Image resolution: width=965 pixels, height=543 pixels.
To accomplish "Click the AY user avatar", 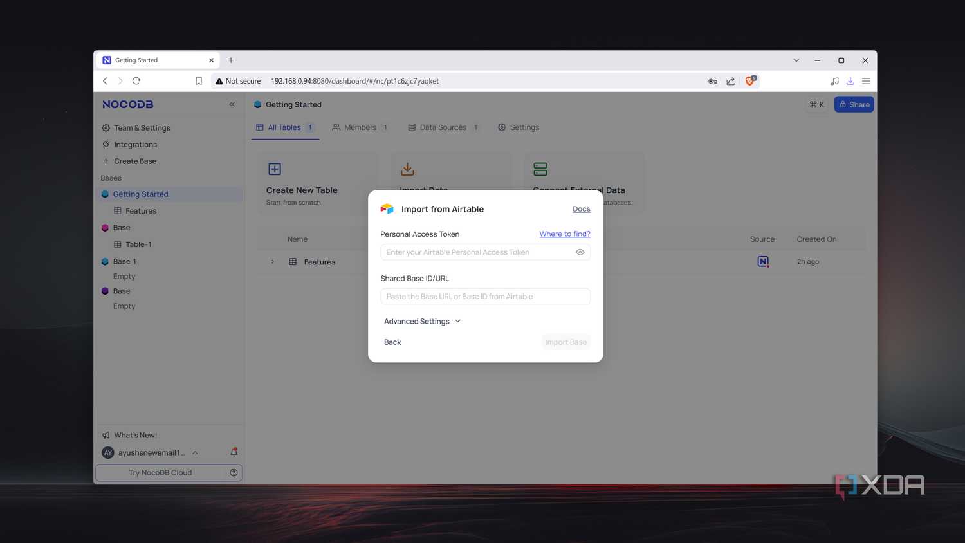I will click(x=108, y=453).
